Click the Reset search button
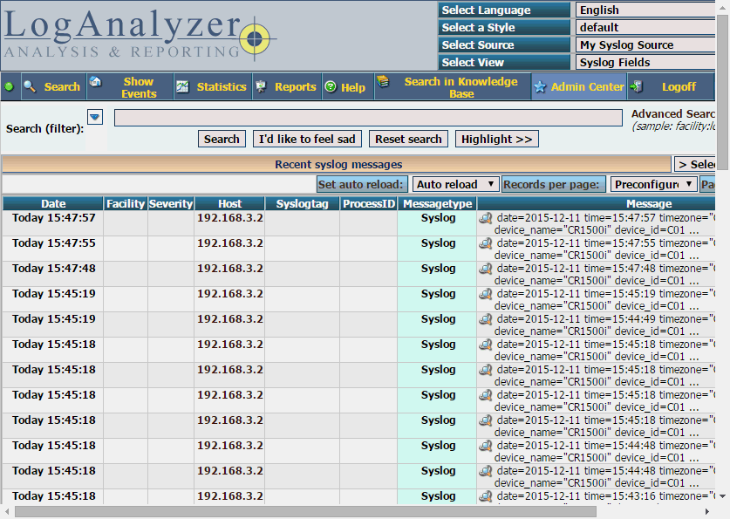 [408, 139]
